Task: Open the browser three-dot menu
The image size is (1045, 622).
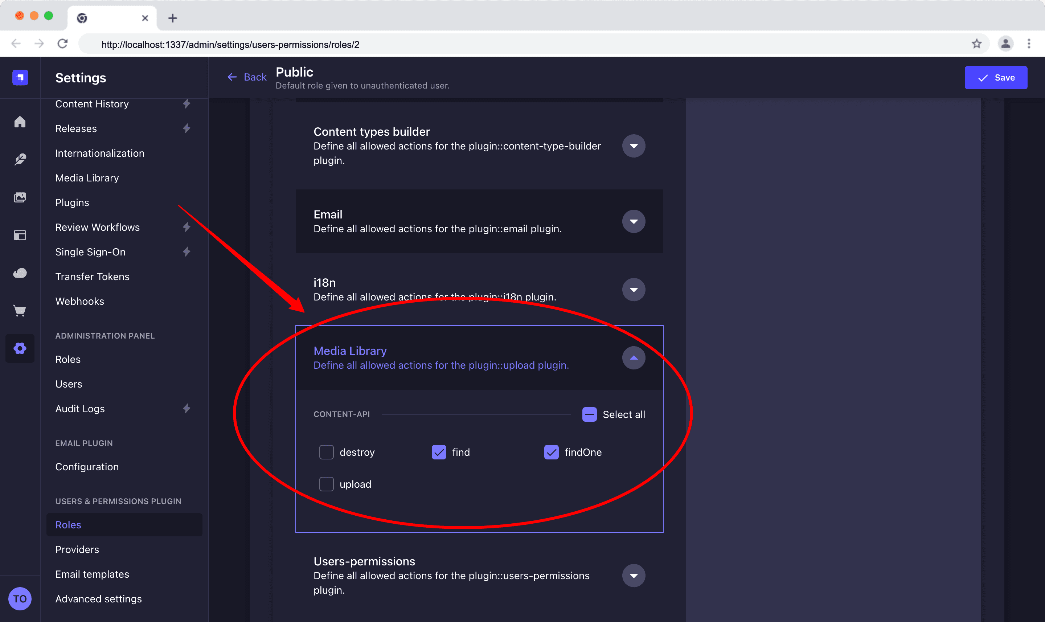Action: (1029, 44)
